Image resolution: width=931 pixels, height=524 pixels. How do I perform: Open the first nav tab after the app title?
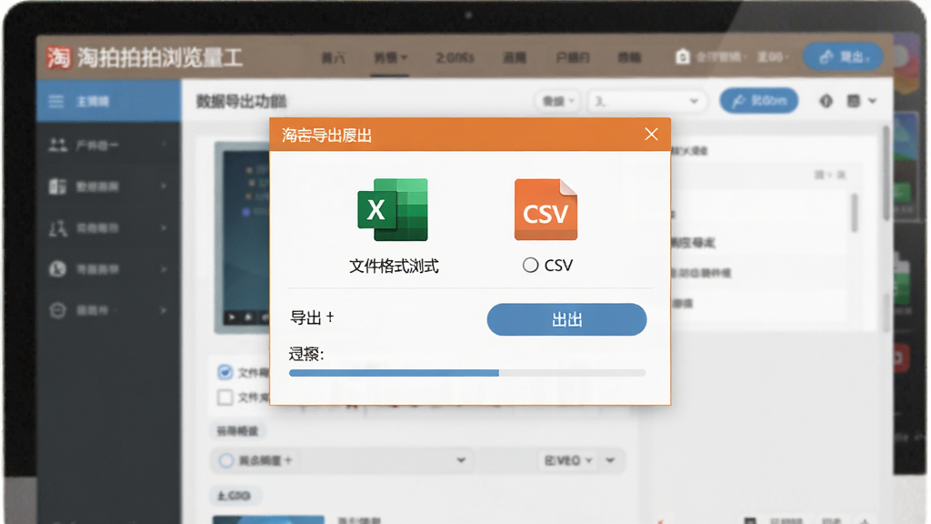point(333,57)
